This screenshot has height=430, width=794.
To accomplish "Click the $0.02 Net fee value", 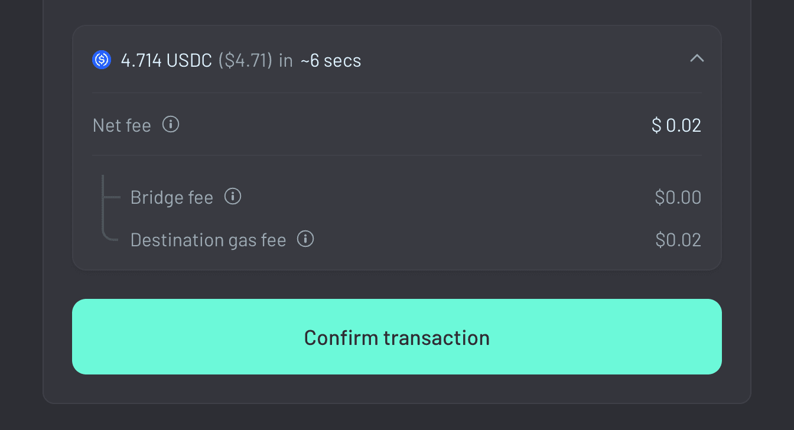I will click(x=676, y=125).
